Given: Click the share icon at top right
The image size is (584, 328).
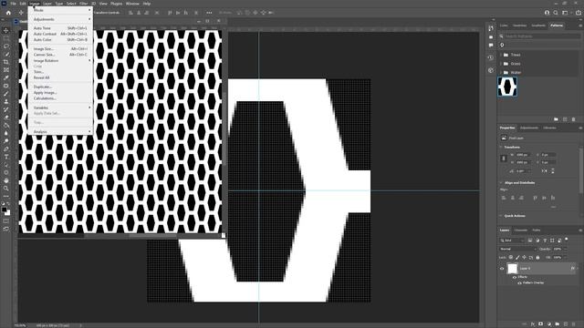Looking at the screenshot, I should click(x=579, y=13).
